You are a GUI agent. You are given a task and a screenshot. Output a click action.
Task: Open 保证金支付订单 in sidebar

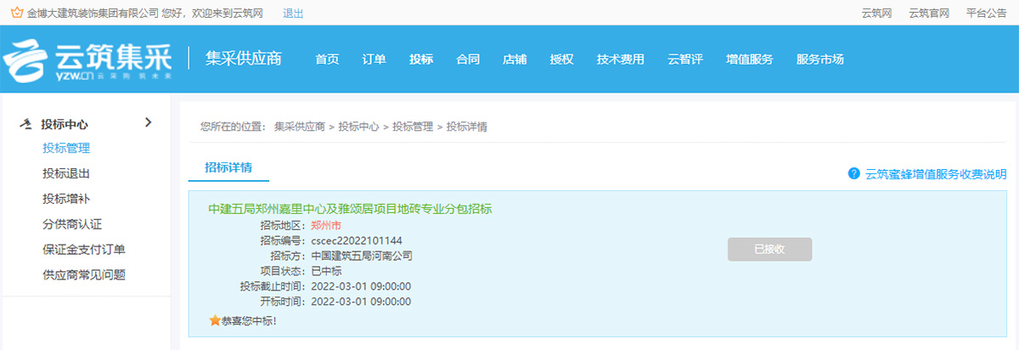(84, 249)
